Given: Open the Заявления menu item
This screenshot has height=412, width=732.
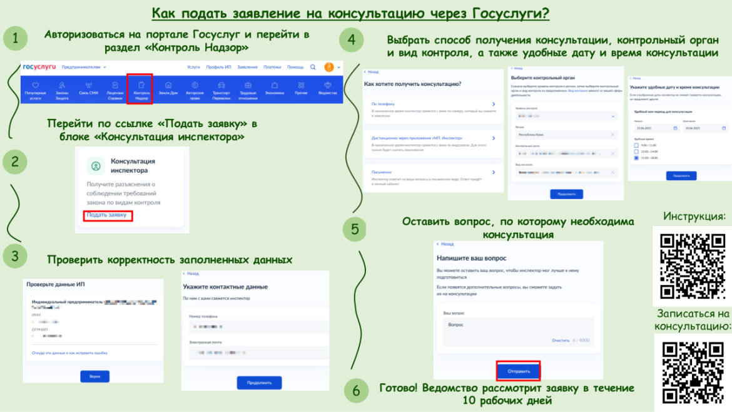Looking at the screenshot, I should click(x=247, y=67).
